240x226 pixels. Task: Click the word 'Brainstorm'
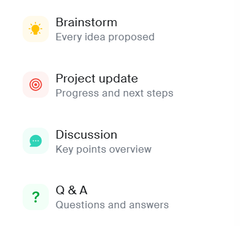[x=86, y=22]
